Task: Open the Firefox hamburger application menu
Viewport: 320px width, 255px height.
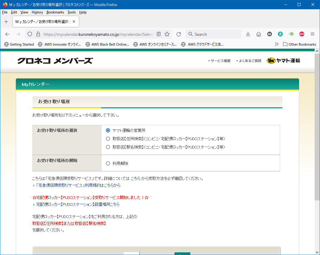Action: [312, 34]
